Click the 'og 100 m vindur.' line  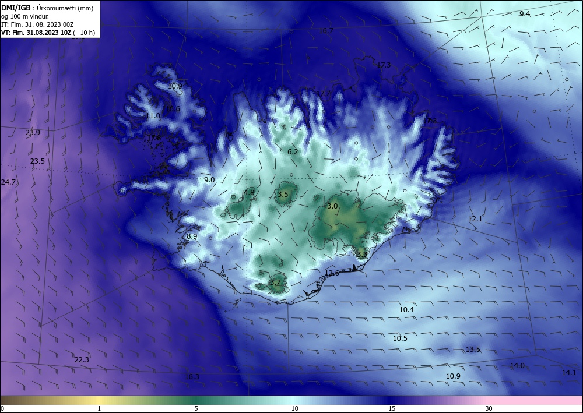pyautogui.click(x=25, y=16)
